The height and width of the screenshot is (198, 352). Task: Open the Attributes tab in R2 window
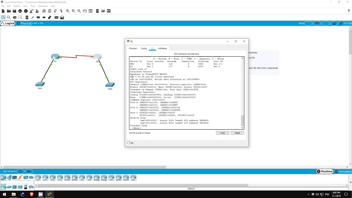[x=163, y=48]
